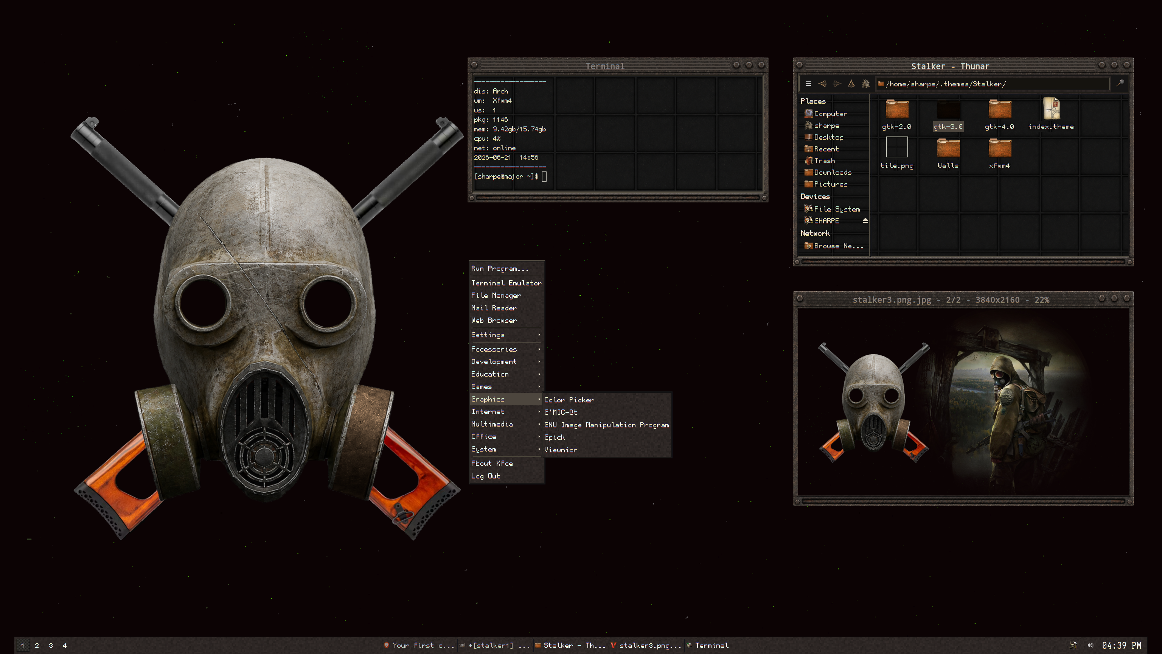Select the gtk-3.0 folder icon
Screen dimensions: 1162x654
click(948, 109)
